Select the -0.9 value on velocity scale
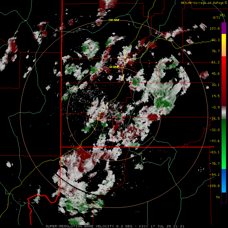The width and height of the screenshot is (228, 228). pyautogui.click(x=216, y=107)
